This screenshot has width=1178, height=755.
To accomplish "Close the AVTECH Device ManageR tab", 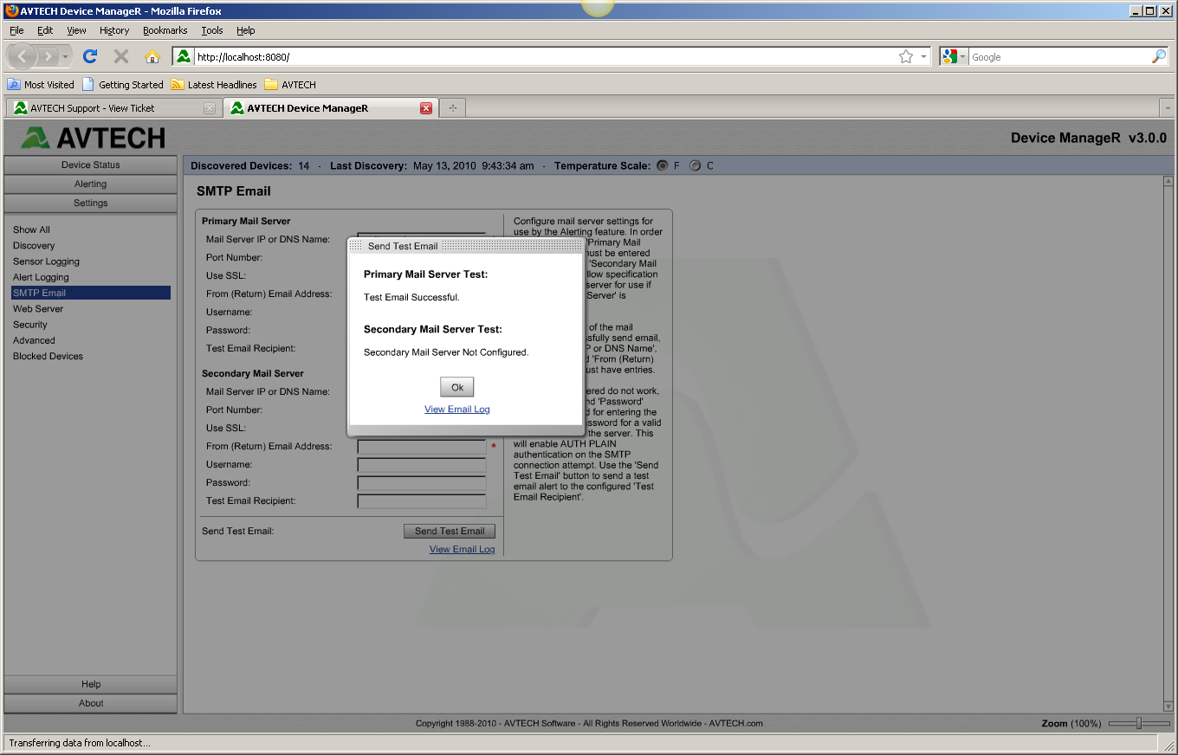I will (x=425, y=108).
